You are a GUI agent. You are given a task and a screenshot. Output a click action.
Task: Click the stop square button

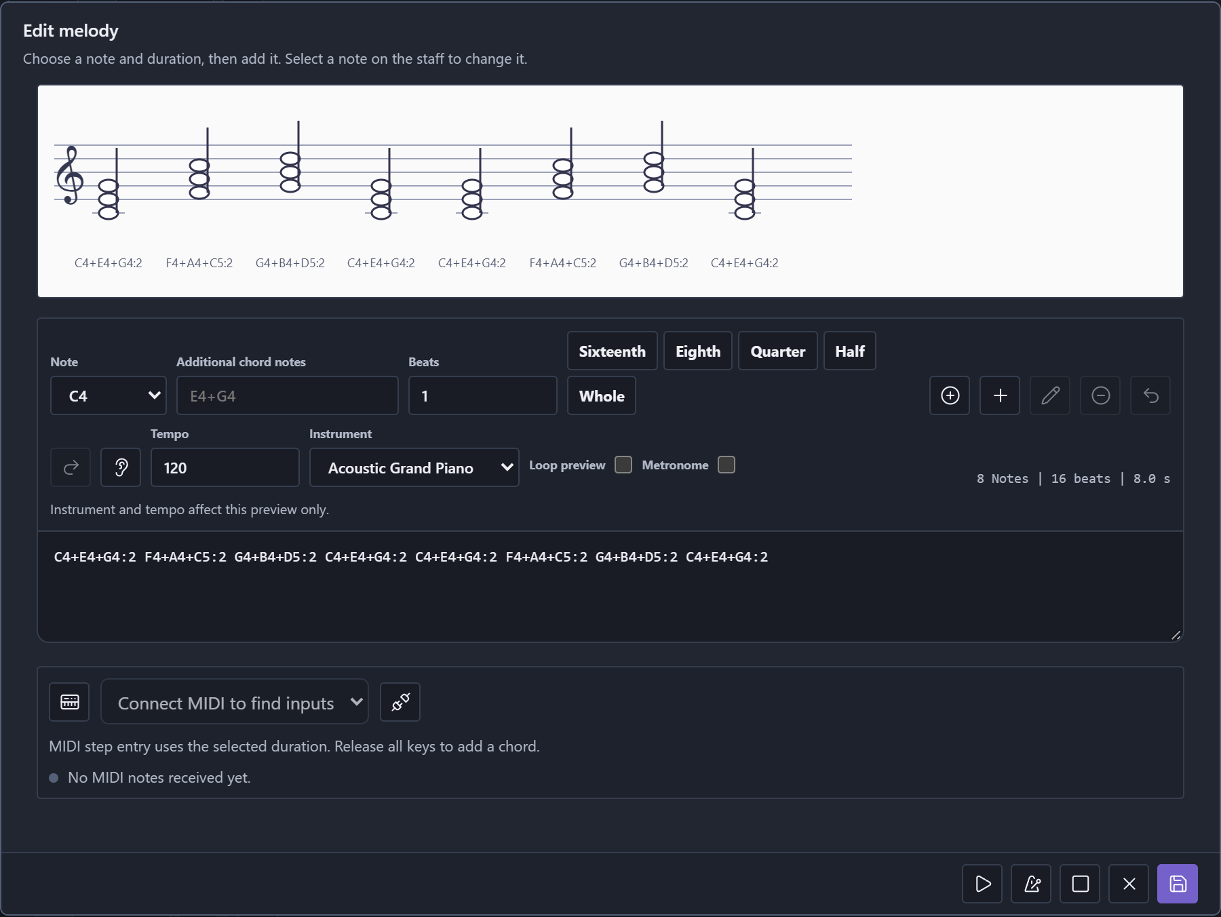tap(1080, 884)
